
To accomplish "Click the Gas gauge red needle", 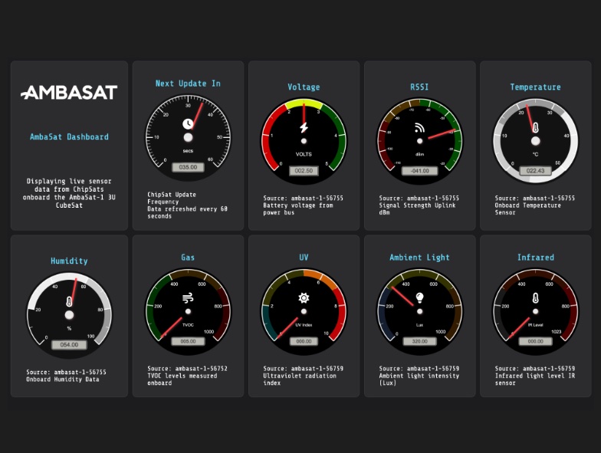I will 174,324.
